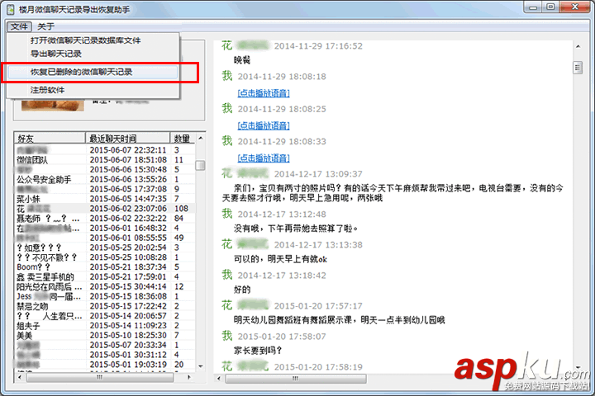Click the message about 明天幼儿园舞蹈班
The height and width of the screenshot is (396, 595).
pyautogui.click(x=340, y=320)
